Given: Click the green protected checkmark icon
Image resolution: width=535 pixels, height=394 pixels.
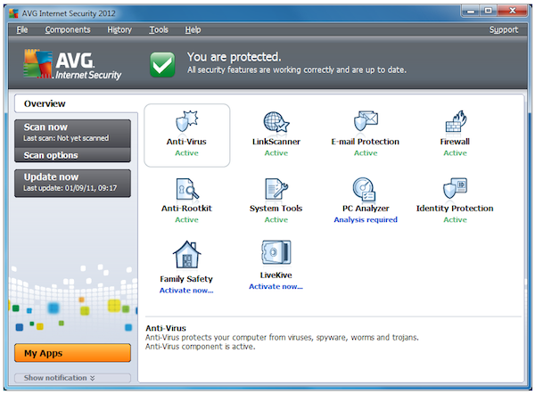Looking at the screenshot, I should 162,64.
